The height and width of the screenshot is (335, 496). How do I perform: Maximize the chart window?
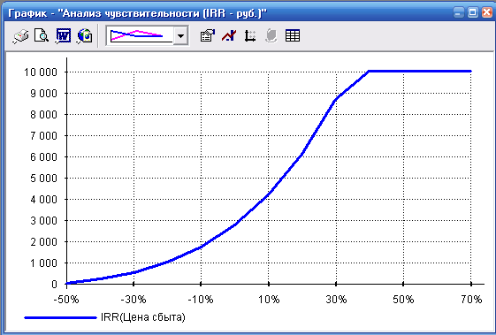(473, 12)
